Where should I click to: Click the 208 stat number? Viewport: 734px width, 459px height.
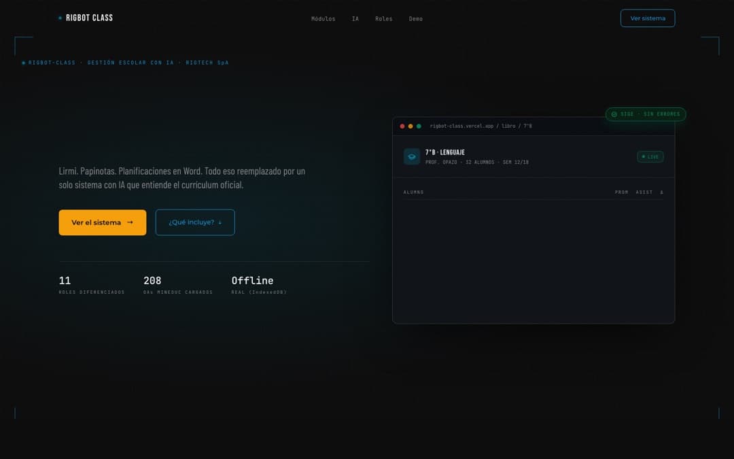pos(152,281)
